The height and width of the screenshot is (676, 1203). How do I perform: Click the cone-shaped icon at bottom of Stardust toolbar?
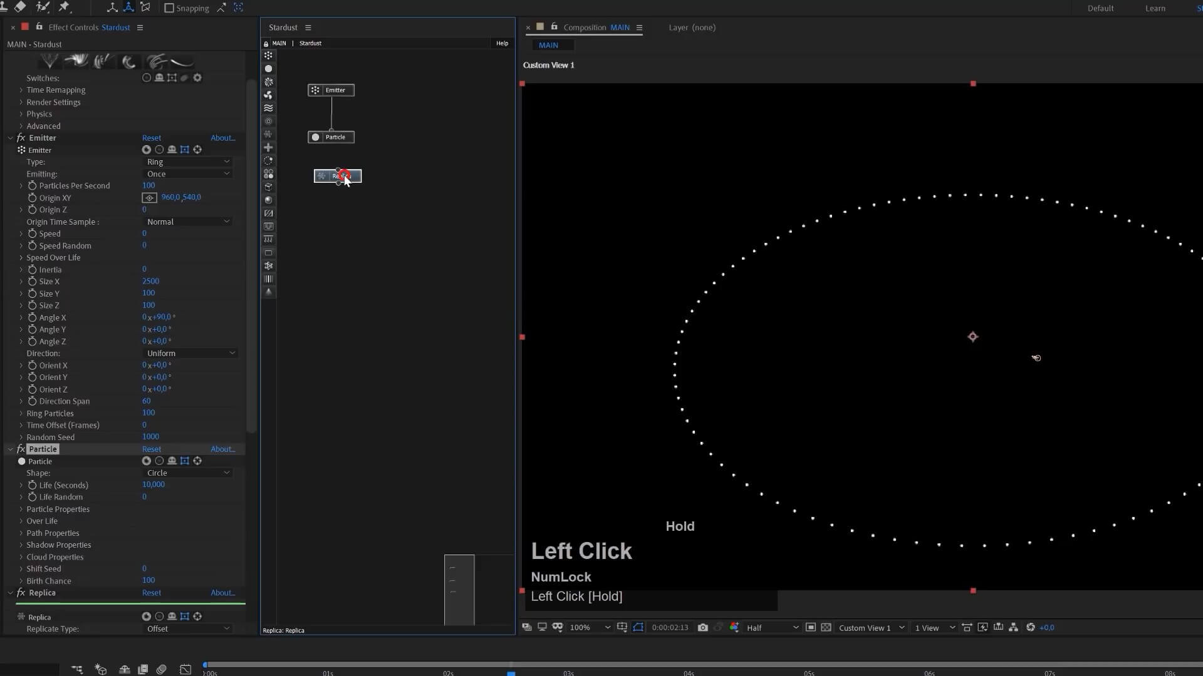[268, 292]
